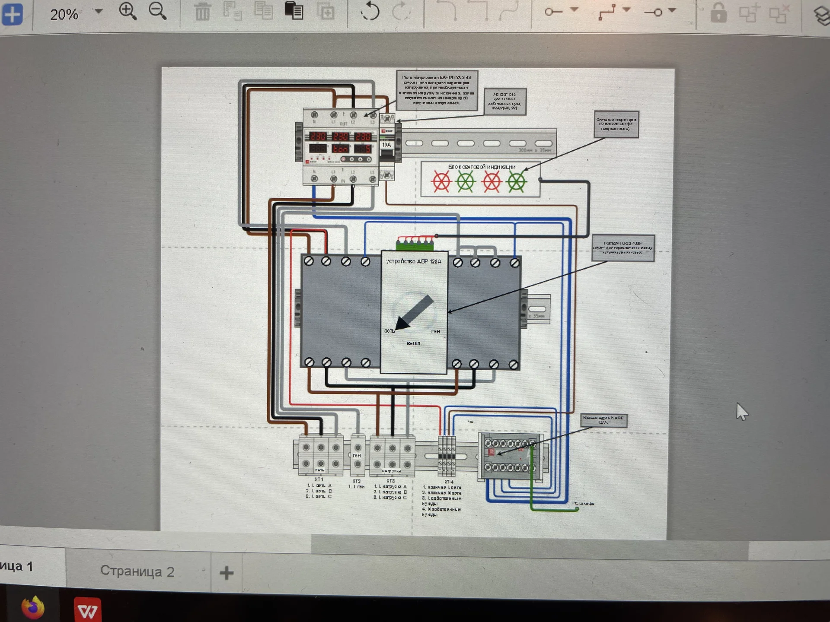This screenshot has width=830, height=622.
Task: Select the black switch handle arrow
Action: click(414, 312)
